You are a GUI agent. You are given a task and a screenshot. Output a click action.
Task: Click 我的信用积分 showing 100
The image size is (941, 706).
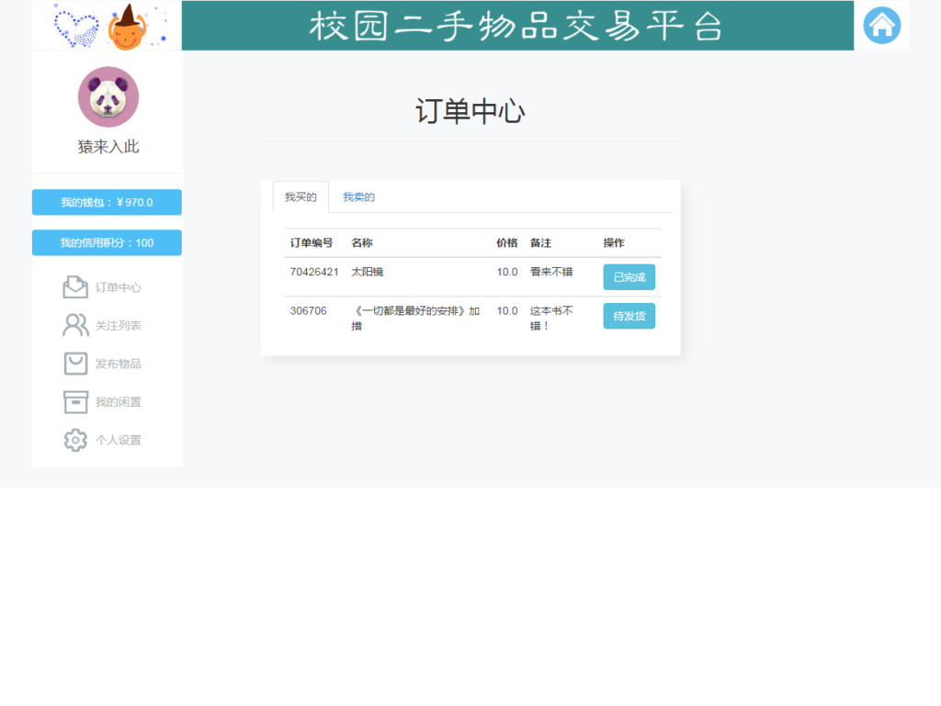tap(107, 242)
